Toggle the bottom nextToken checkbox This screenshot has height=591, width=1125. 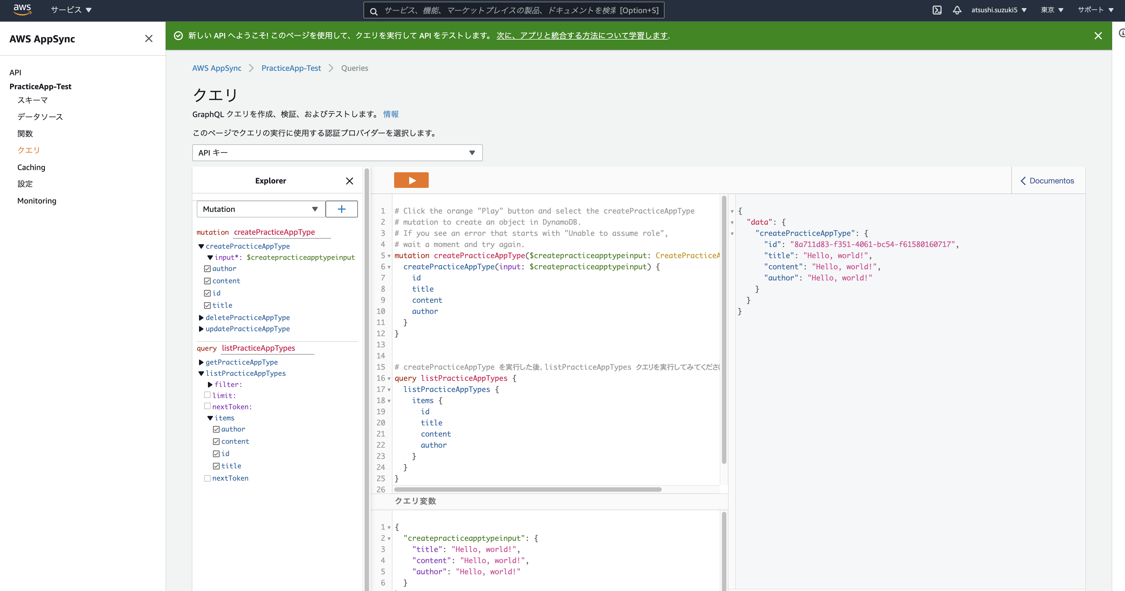[207, 478]
